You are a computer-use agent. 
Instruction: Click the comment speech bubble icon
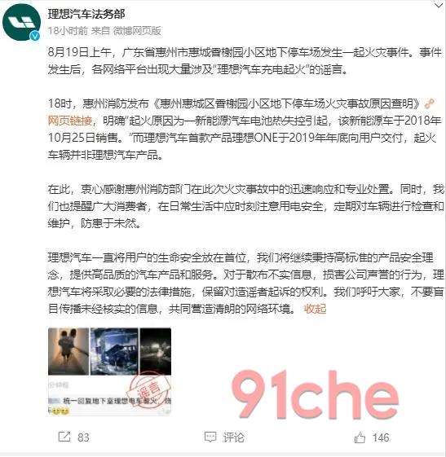(210, 437)
